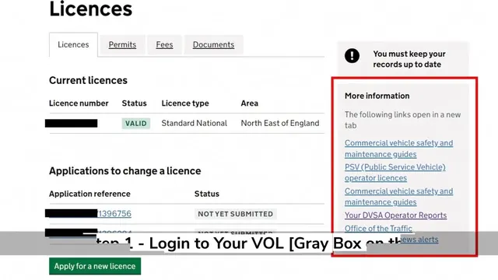
Task: Click the exclamation warning icon
Action: pos(352,56)
